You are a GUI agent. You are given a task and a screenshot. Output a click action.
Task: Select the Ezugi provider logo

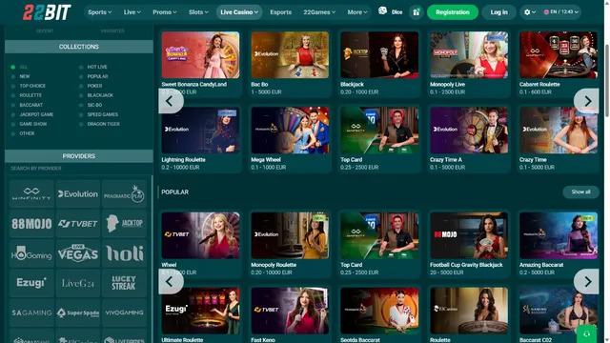click(31, 283)
